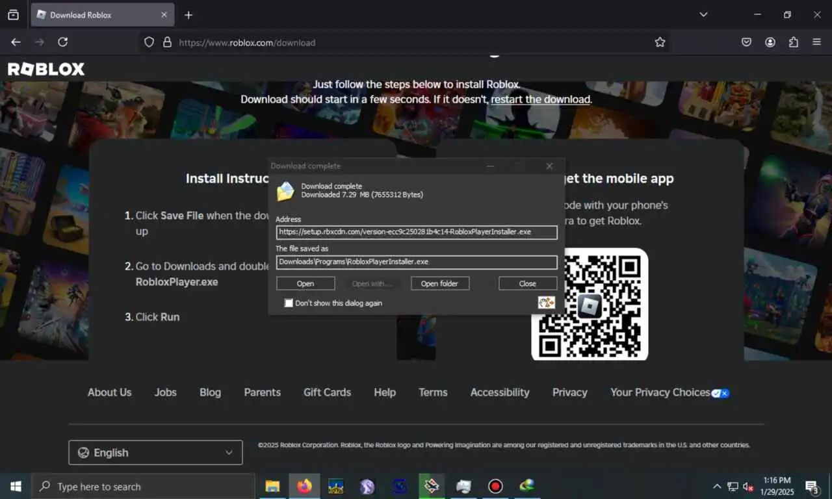The height and width of the screenshot is (499, 832).
Task: Click the Roblox logo in page header
Action: 46,69
